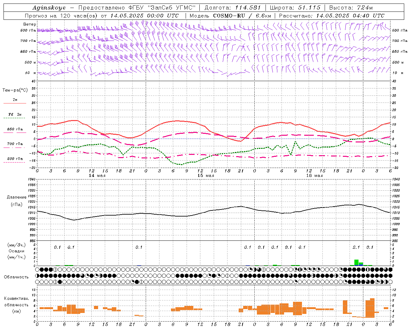Select the "Td 2м" dew point legend entry
The height and width of the screenshot is (327, 409).
[x=15, y=114]
